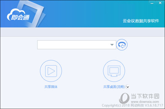This screenshot has height=109, width=165.
Task: Click inside the empty meeting combo box
Action: pyautogui.click(x=77, y=45)
